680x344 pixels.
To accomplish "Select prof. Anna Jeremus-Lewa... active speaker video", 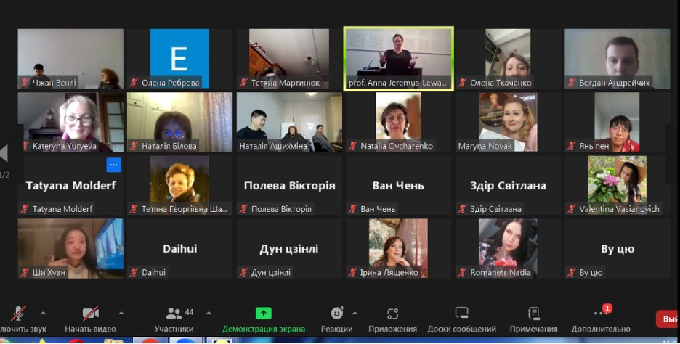I will tap(399, 59).
